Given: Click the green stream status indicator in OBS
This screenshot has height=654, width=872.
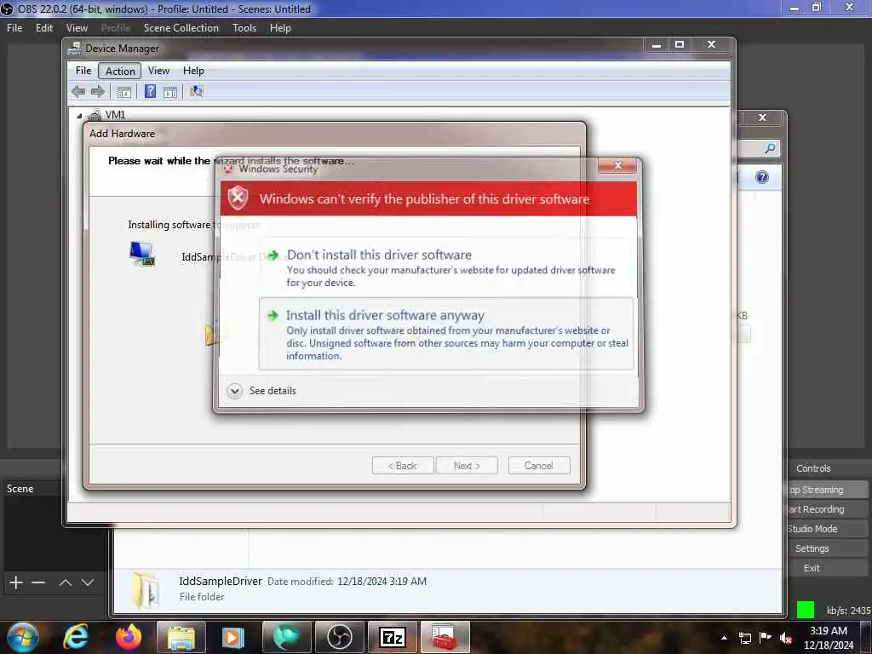Looking at the screenshot, I should click(806, 610).
